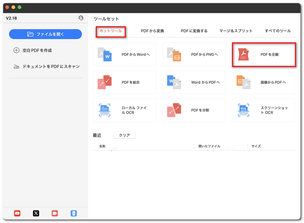This screenshot has width=304, height=223.
Task: Clear recent files with クリア button
Action: point(124,135)
